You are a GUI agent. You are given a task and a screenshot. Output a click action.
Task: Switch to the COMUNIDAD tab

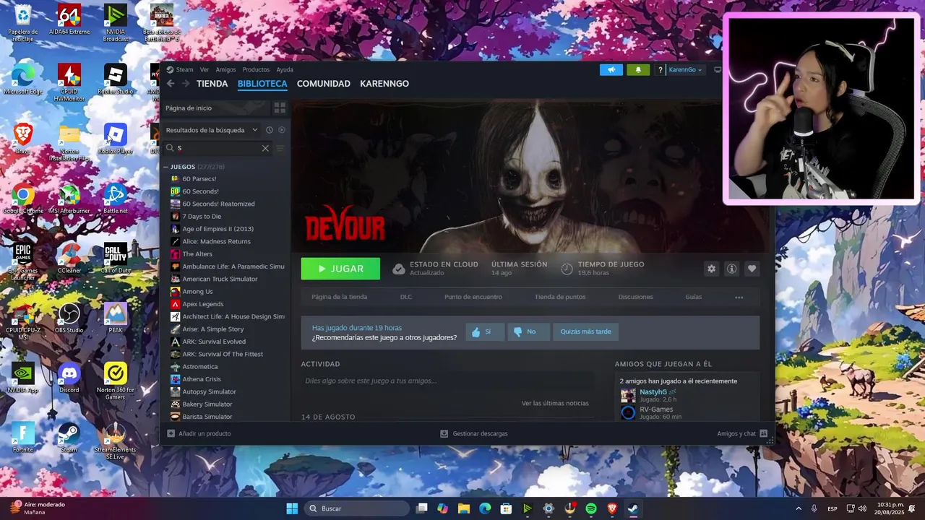click(x=323, y=84)
